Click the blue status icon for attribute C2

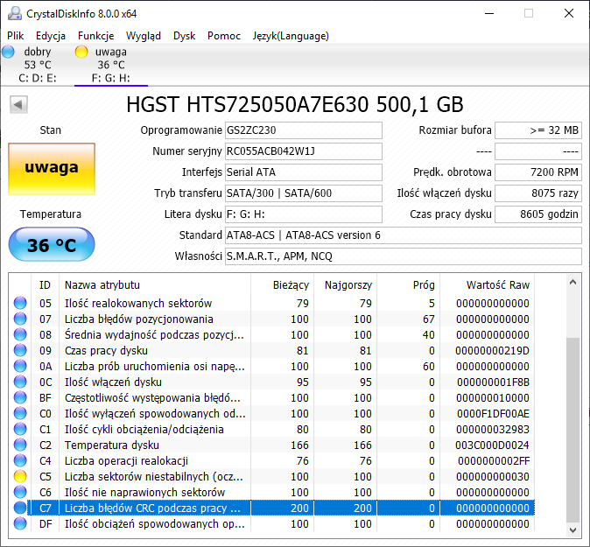[20, 445]
